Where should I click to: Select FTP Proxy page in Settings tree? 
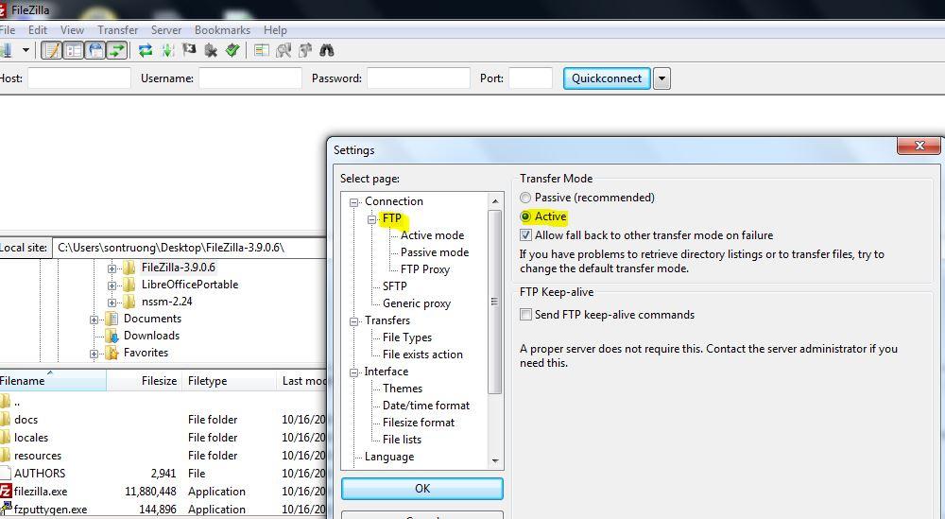[425, 268]
